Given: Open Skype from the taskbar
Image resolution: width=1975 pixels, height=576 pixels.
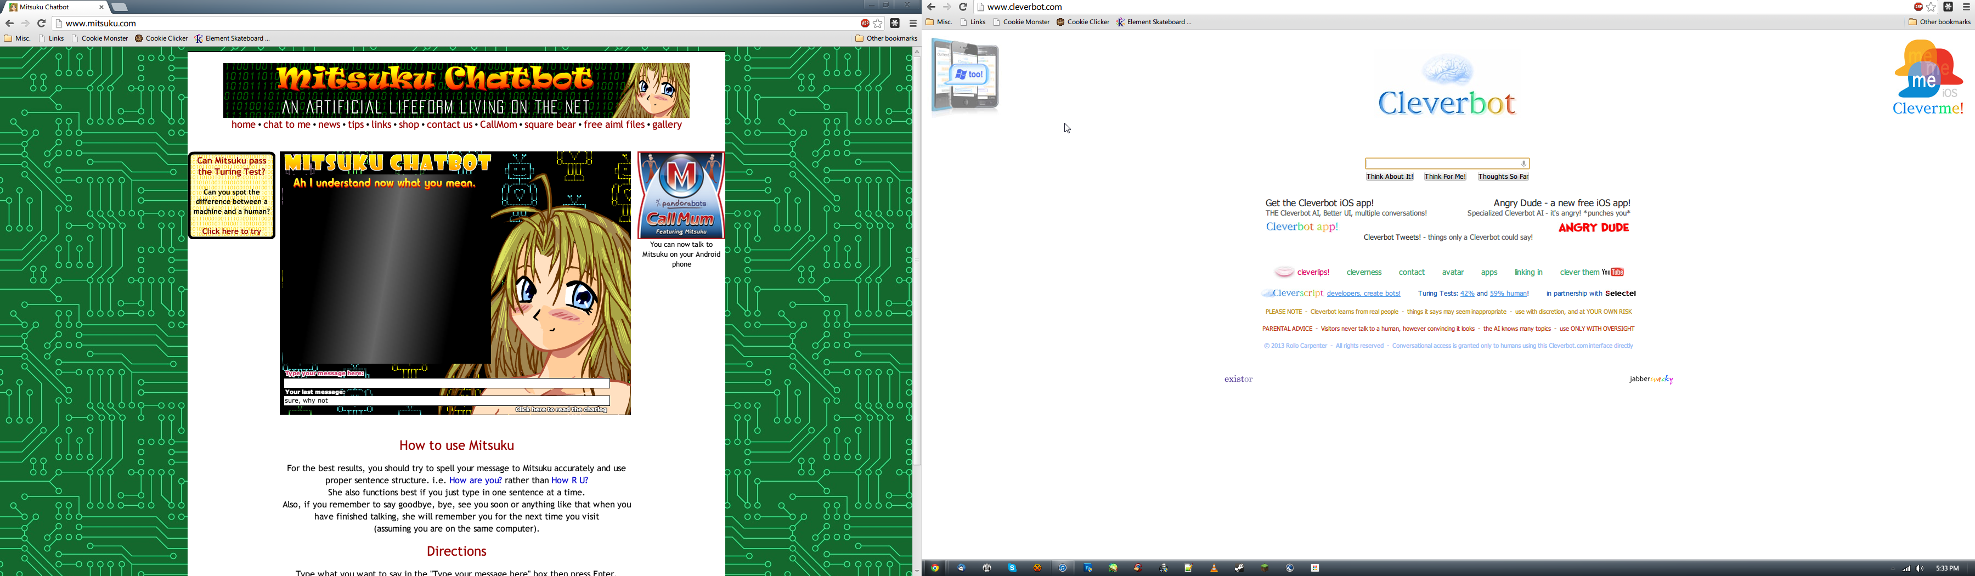Looking at the screenshot, I should click(1012, 568).
